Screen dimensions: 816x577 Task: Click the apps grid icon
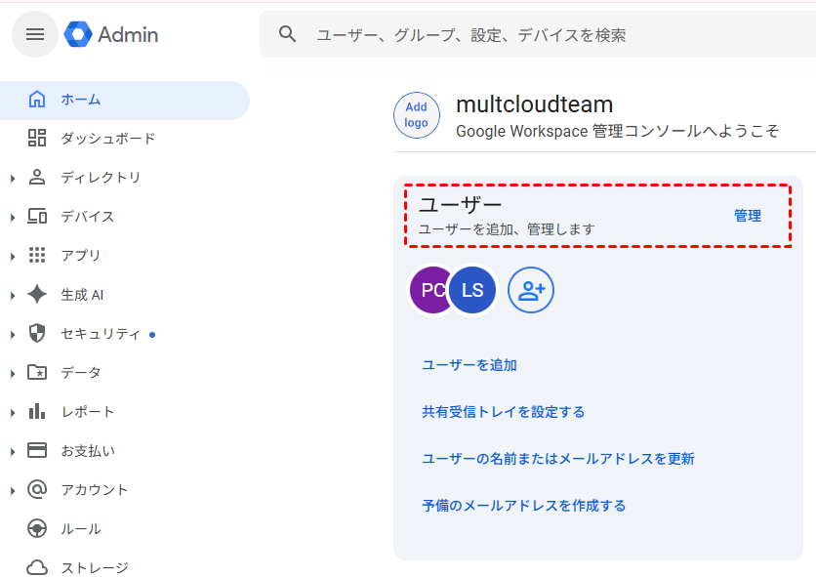(x=37, y=255)
